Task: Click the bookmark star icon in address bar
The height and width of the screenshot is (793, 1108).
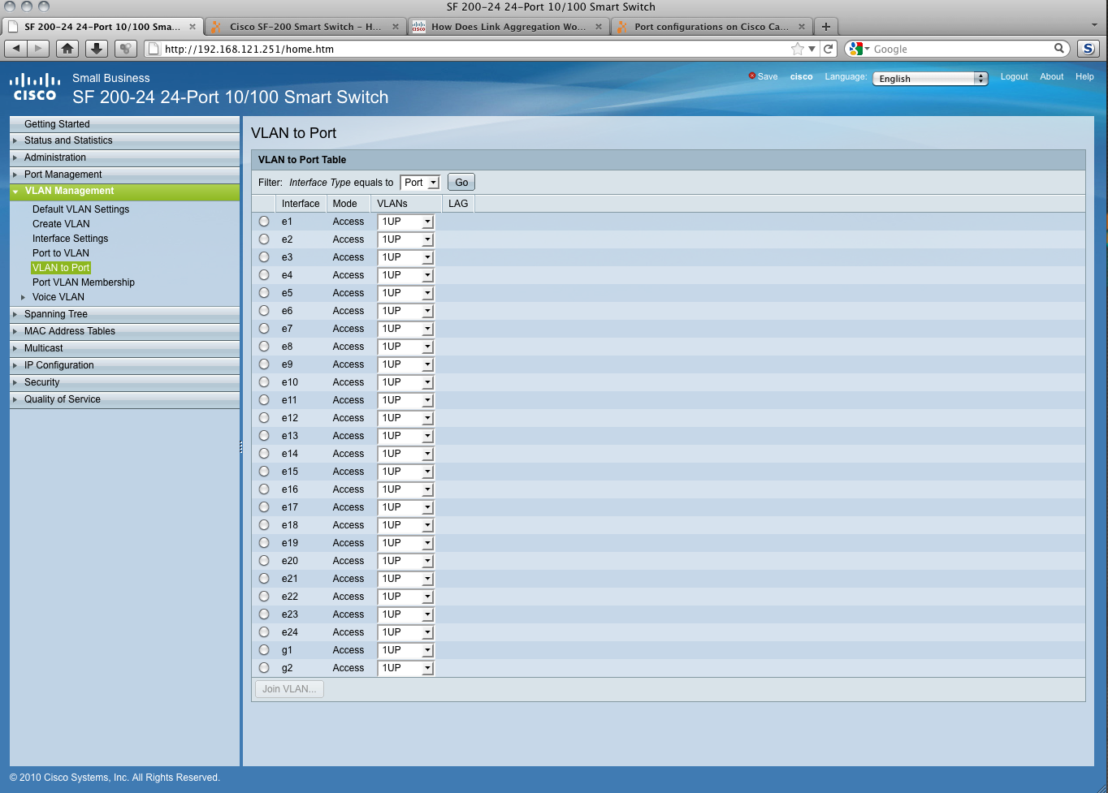Action: click(x=798, y=49)
